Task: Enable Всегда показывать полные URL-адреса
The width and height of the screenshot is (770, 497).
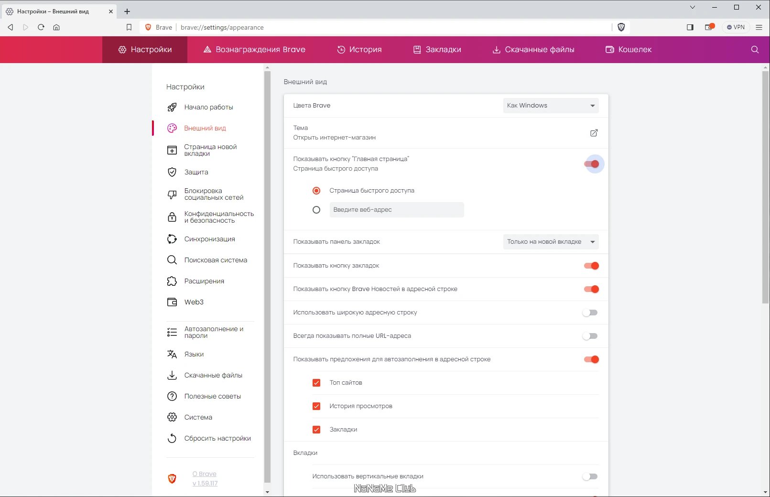Action: coord(590,336)
